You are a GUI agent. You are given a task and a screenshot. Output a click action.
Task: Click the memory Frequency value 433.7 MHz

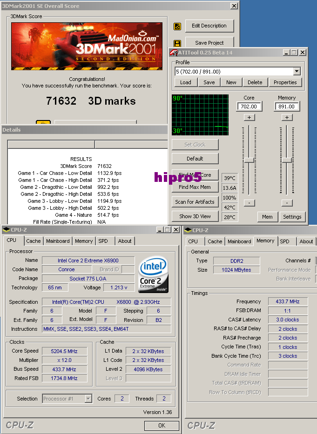tap(288, 301)
